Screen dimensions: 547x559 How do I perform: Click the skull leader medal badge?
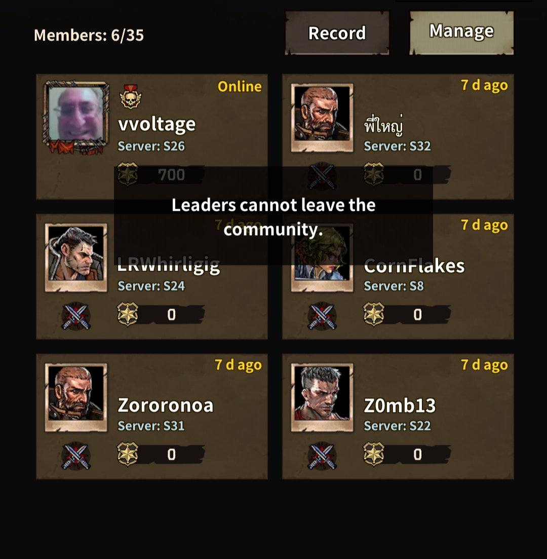pos(131,97)
